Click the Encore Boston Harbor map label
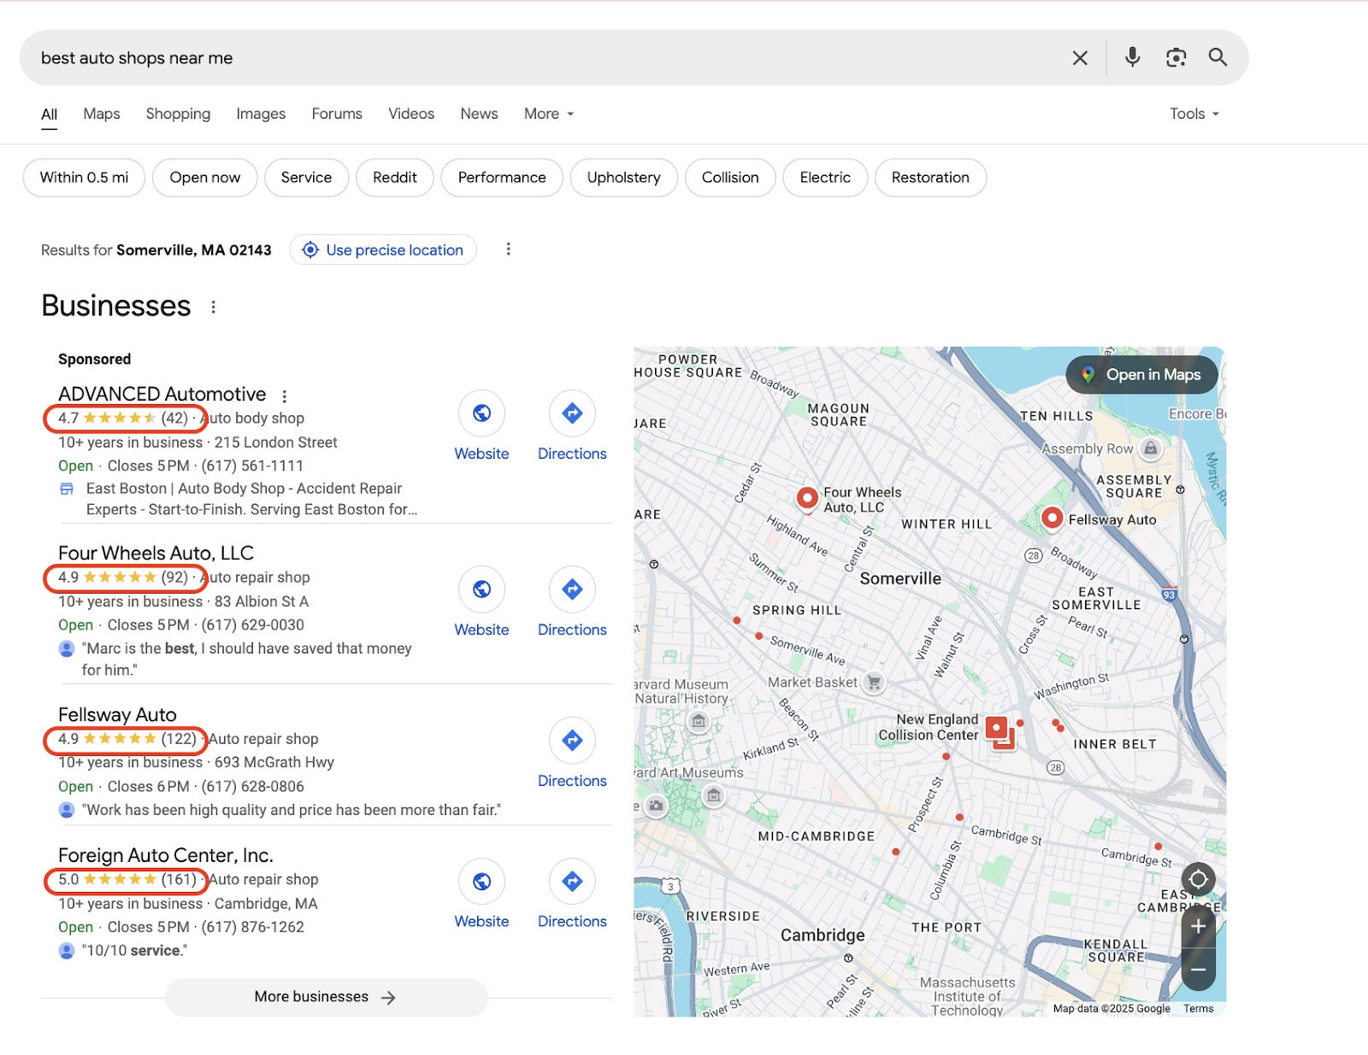 pos(1197,413)
